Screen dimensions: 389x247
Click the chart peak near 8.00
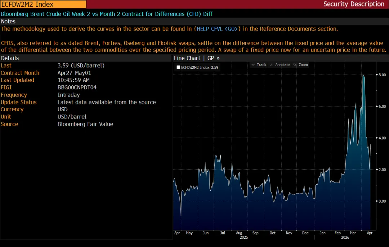tap(363, 76)
